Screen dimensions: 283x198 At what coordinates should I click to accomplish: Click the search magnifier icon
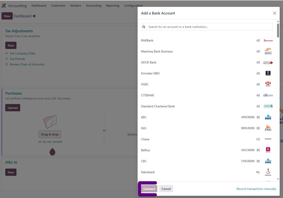pos(144,27)
